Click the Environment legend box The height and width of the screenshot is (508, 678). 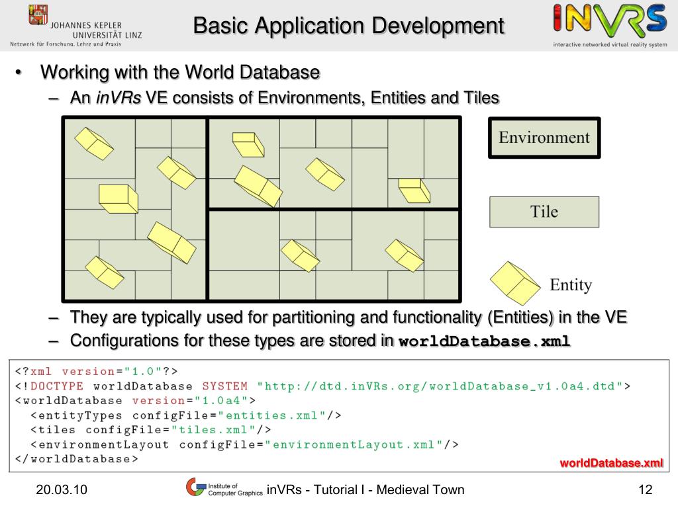tap(544, 138)
